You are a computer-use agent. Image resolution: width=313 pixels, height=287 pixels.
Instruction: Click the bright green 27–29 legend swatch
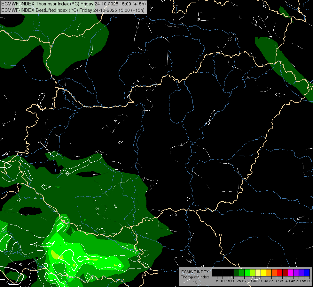247,273
